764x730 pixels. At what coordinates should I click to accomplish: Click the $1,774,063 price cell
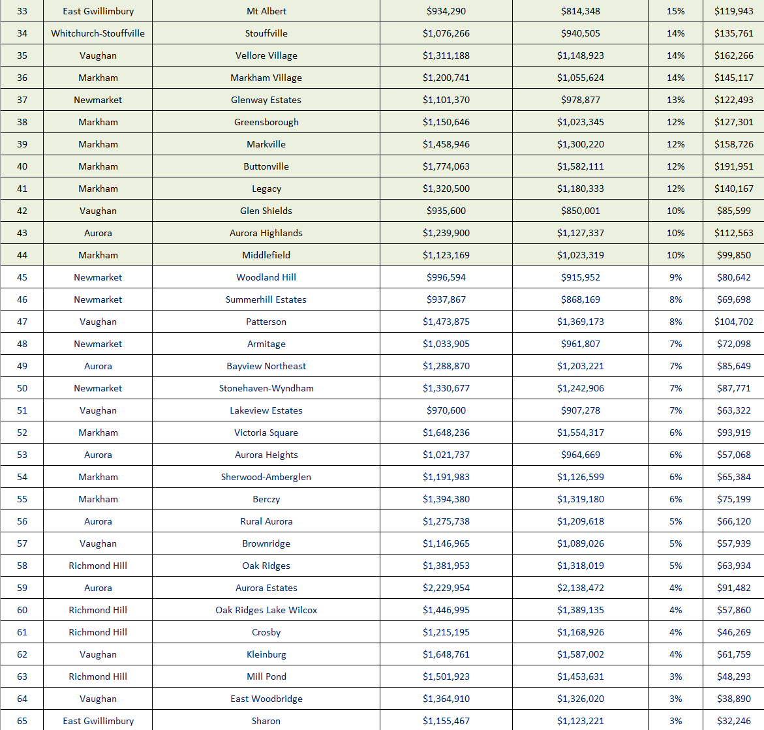[446, 166]
